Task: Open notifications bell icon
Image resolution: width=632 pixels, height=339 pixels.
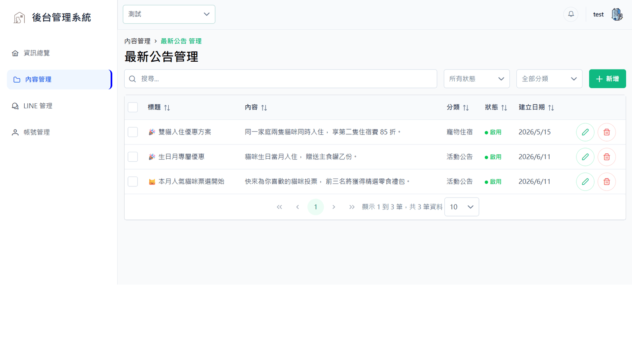Action: coord(571,14)
